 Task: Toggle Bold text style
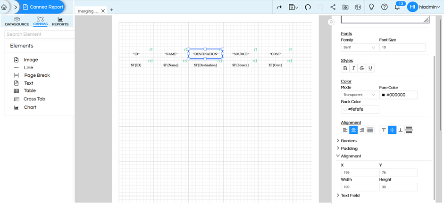tap(345, 68)
